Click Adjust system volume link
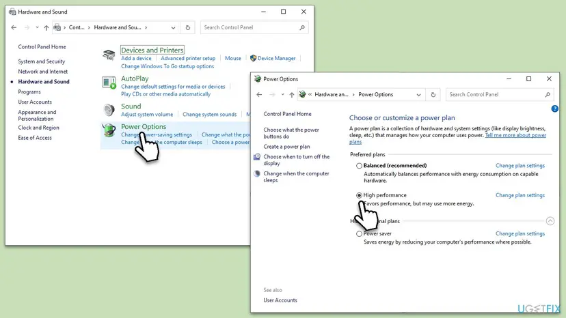This screenshot has width=566, height=318. click(147, 114)
